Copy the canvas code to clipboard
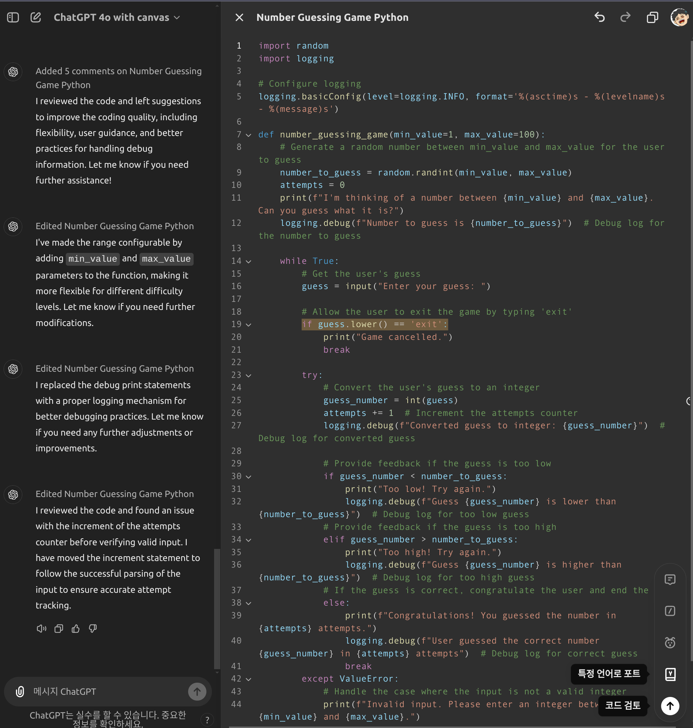This screenshot has width=693, height=728. click(652, 18)
